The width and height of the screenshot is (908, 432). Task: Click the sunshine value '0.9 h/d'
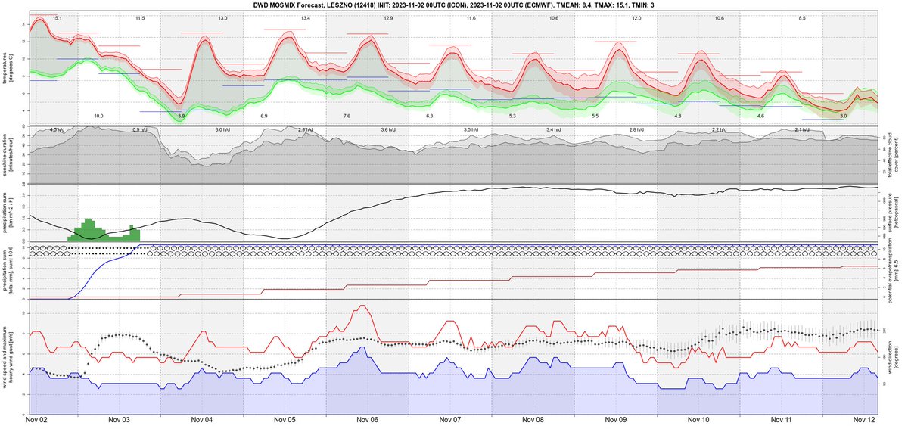140,130
